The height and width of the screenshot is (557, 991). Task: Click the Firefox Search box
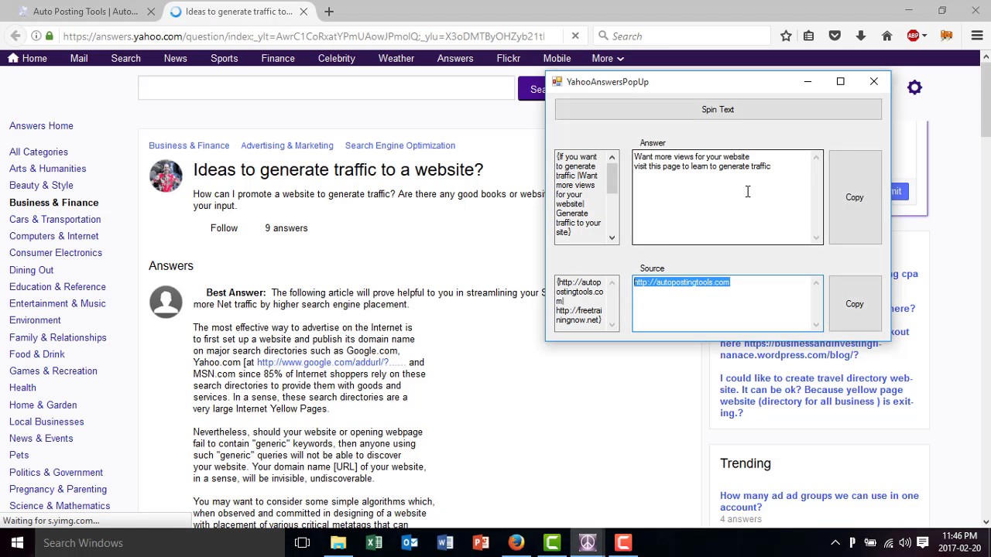click(683, 36)
